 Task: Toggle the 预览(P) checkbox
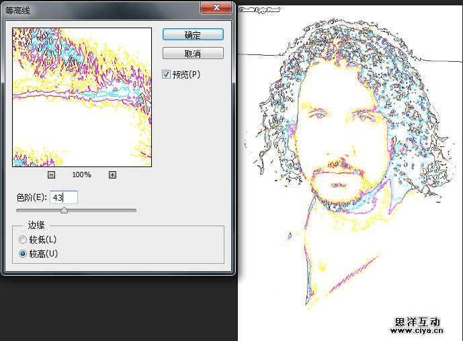[x=167, y=74]
